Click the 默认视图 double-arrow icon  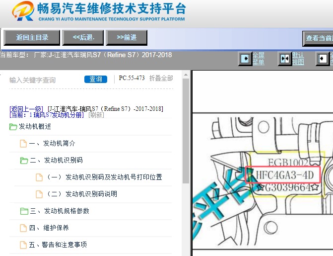(x=284, y=59)
